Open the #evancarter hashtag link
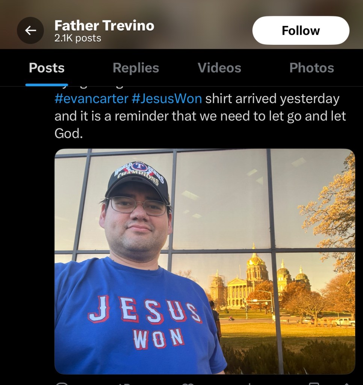 [x=91, y=99]
